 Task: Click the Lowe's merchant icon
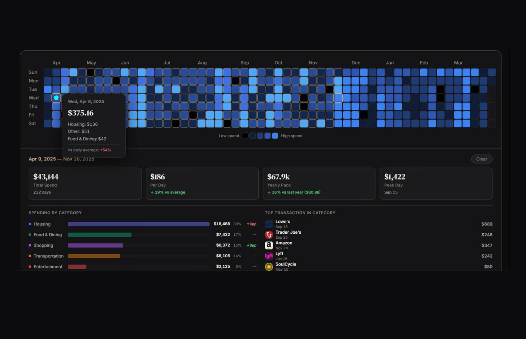[x=269, y=224]
